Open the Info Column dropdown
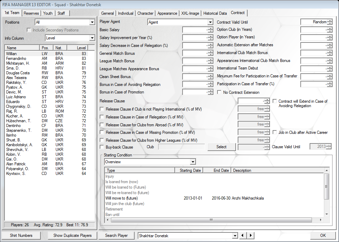Screen dimensions: 339x242 click(92, 38)
